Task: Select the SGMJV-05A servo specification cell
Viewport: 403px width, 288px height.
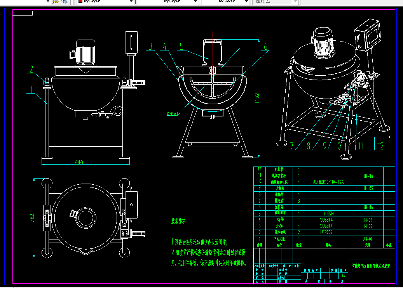Action: [328, 182]
